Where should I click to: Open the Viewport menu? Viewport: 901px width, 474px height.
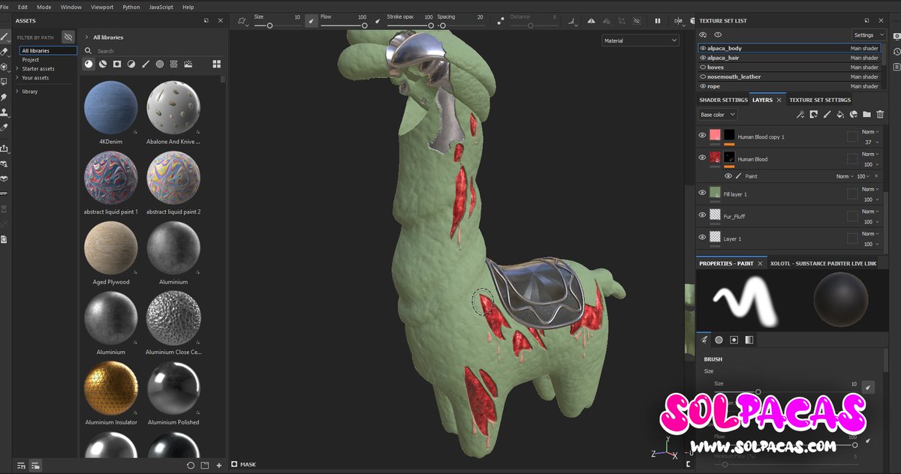(x=102, y=7)
